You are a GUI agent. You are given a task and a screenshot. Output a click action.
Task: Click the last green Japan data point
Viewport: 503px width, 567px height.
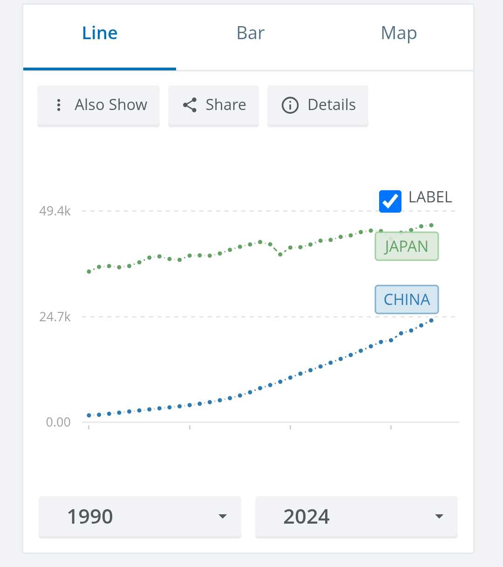click(431, 225)
